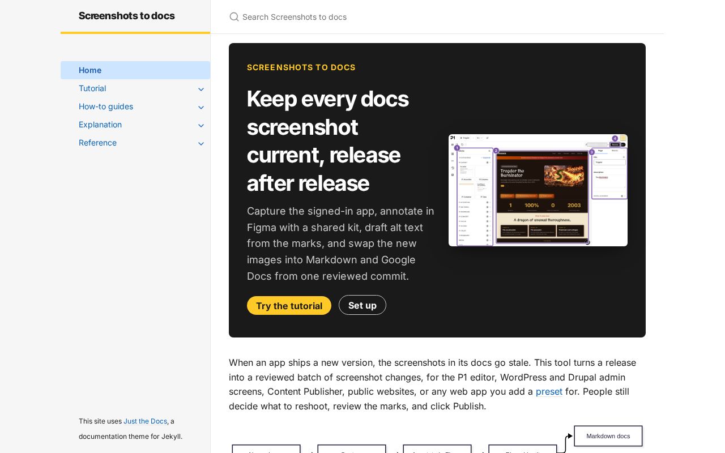
Task: Click the Set up button
Action: [x=362, y=305]
